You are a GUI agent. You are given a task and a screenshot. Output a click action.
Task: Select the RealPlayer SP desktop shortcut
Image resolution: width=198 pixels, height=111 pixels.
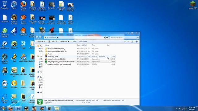coord(5,45)
